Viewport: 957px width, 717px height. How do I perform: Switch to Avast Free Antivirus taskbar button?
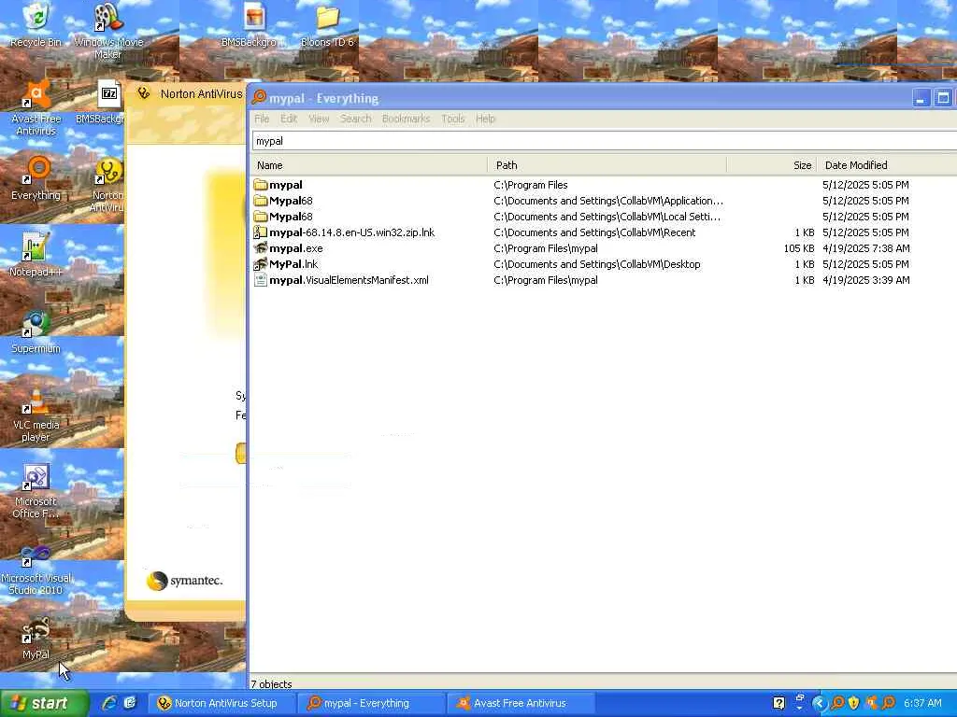(x=521, y=703)
